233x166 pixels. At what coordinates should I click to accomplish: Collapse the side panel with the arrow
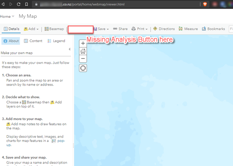tap(69, 49)
